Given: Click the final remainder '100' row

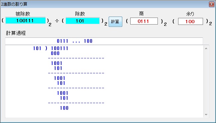Looking at the screenshot, I should tap(64, 108).
